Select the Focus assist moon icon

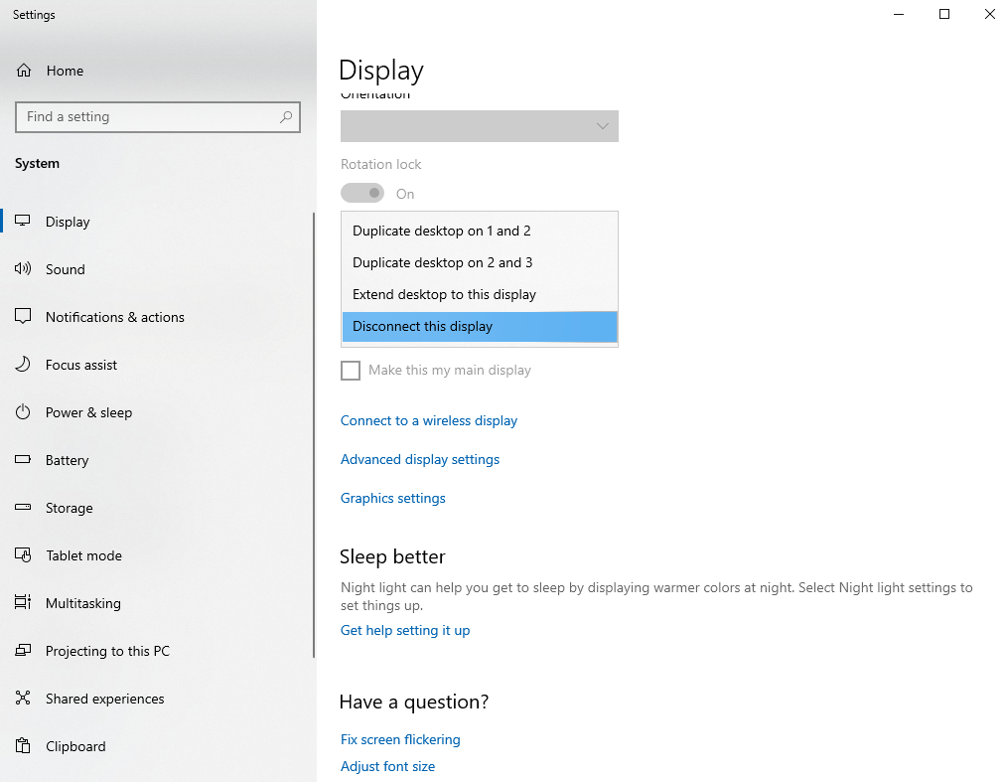click(23, 365)
